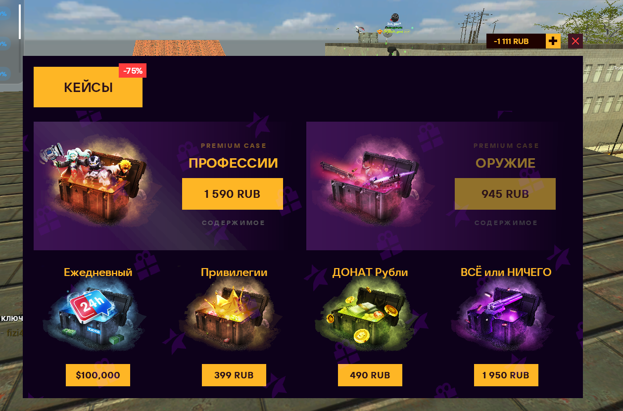Click the -75% discount badge
Viewport: 623px width, 411px height.
click(133, 71)
